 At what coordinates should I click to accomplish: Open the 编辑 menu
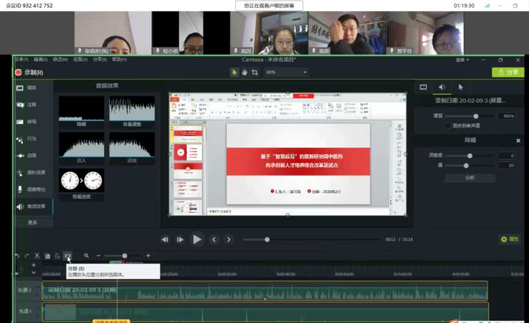coord(40,59)
